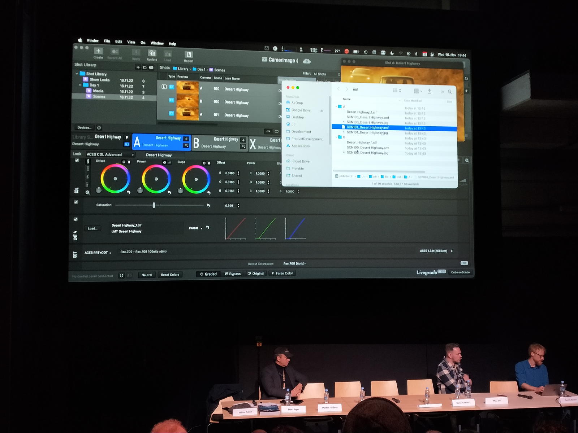Image resolution: width=578 pixels, height=433 pixels.
Task: Reset the Power color wheel
Action: click(x=169, y=193)
